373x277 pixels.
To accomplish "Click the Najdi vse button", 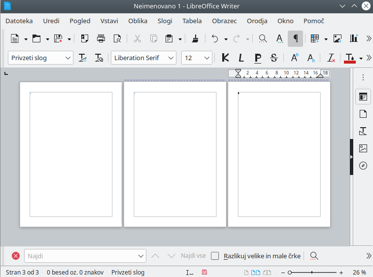I will pyautogui.click(x=193, y=256).
